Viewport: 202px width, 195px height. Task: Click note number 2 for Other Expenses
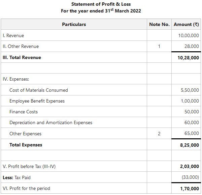pos(159,134)
